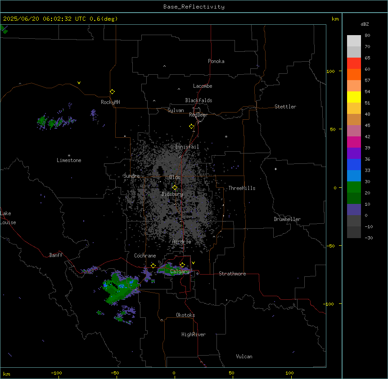Click the asterisk marker east of Innisfail
This screenshot has height=379, width=388.
(x=226, y=136)
